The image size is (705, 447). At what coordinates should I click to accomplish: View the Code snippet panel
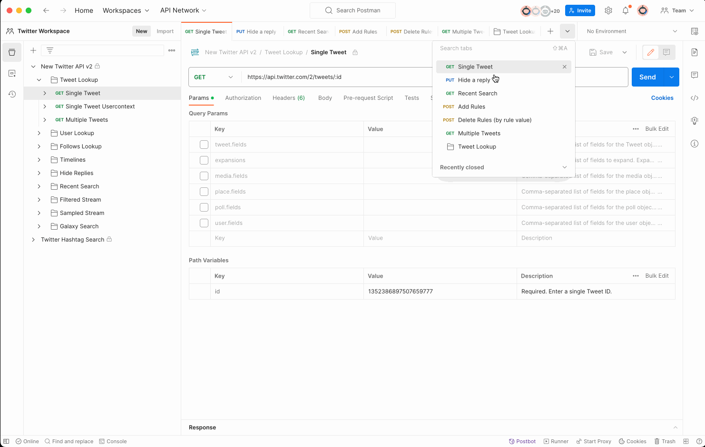[x=695, y=98]
